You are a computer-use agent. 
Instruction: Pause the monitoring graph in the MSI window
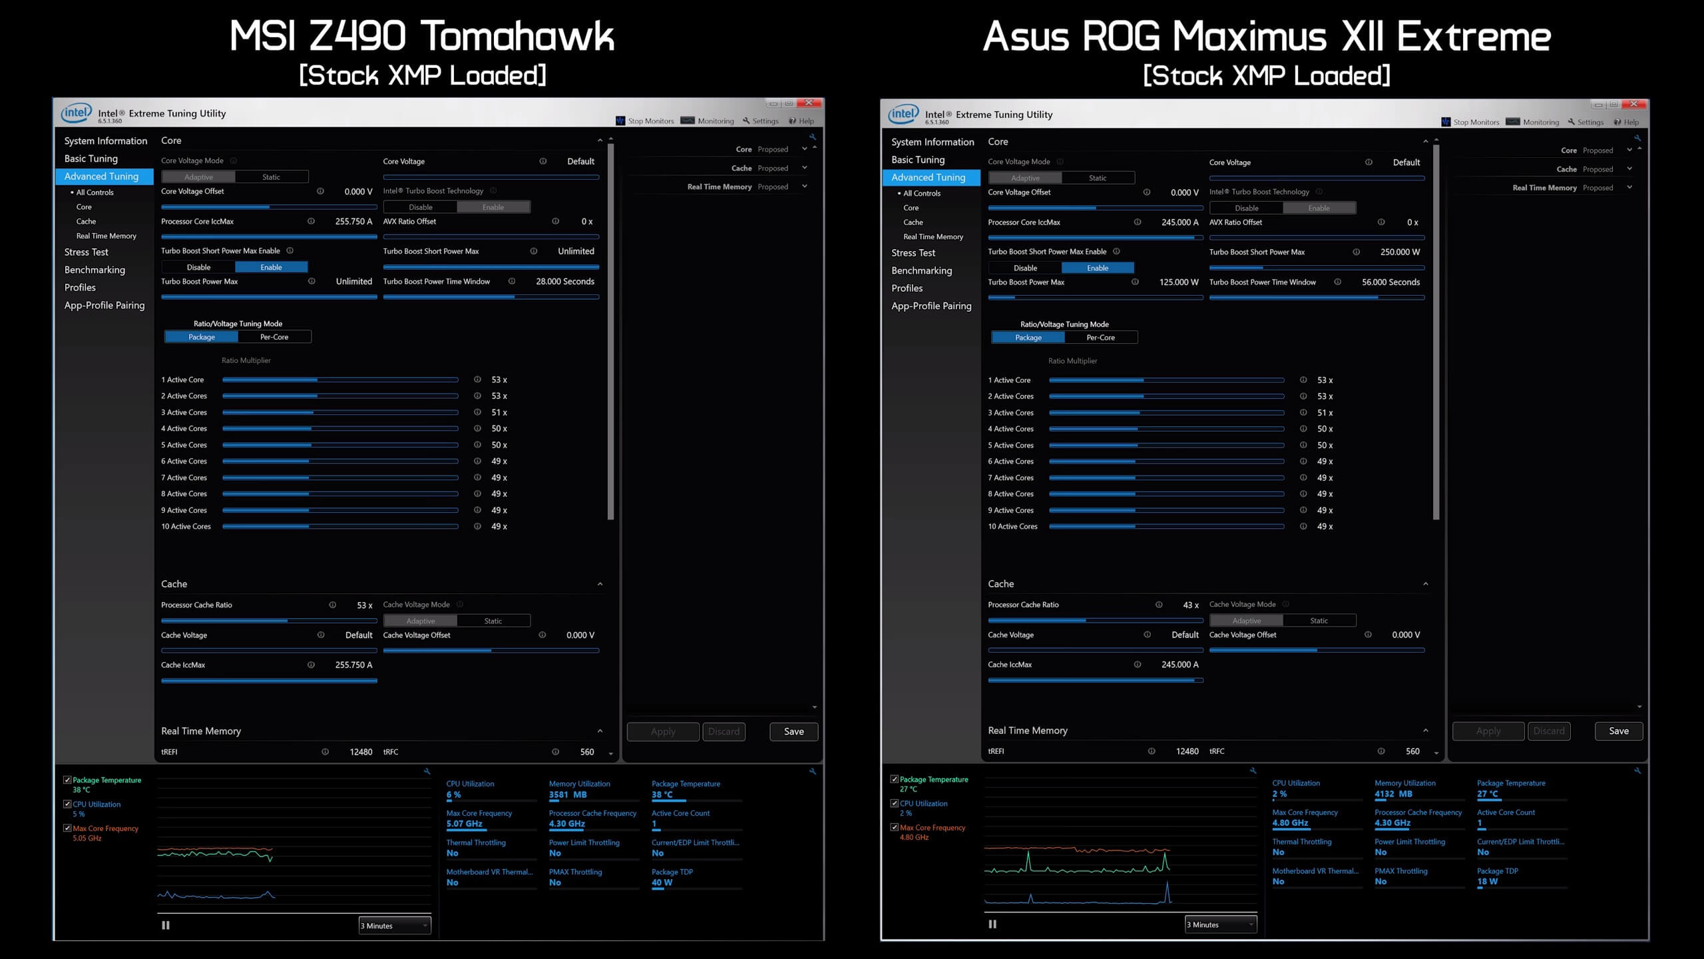166,925
